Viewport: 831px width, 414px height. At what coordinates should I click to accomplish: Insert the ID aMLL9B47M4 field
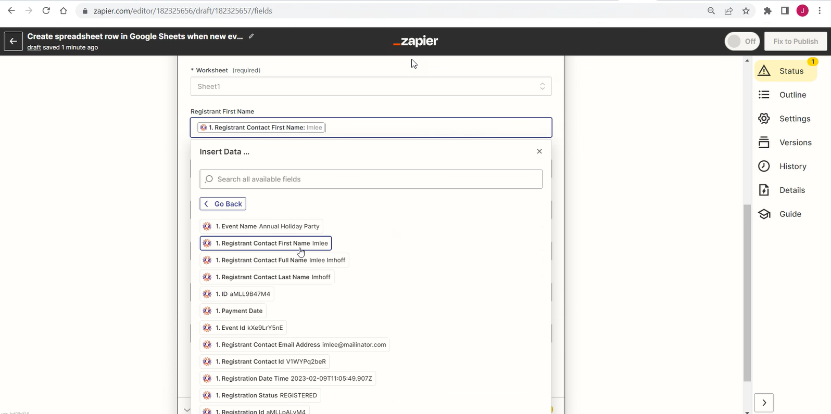point(237,294)
